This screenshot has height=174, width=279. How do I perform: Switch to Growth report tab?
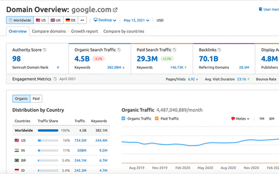click(x=85, y=31)
